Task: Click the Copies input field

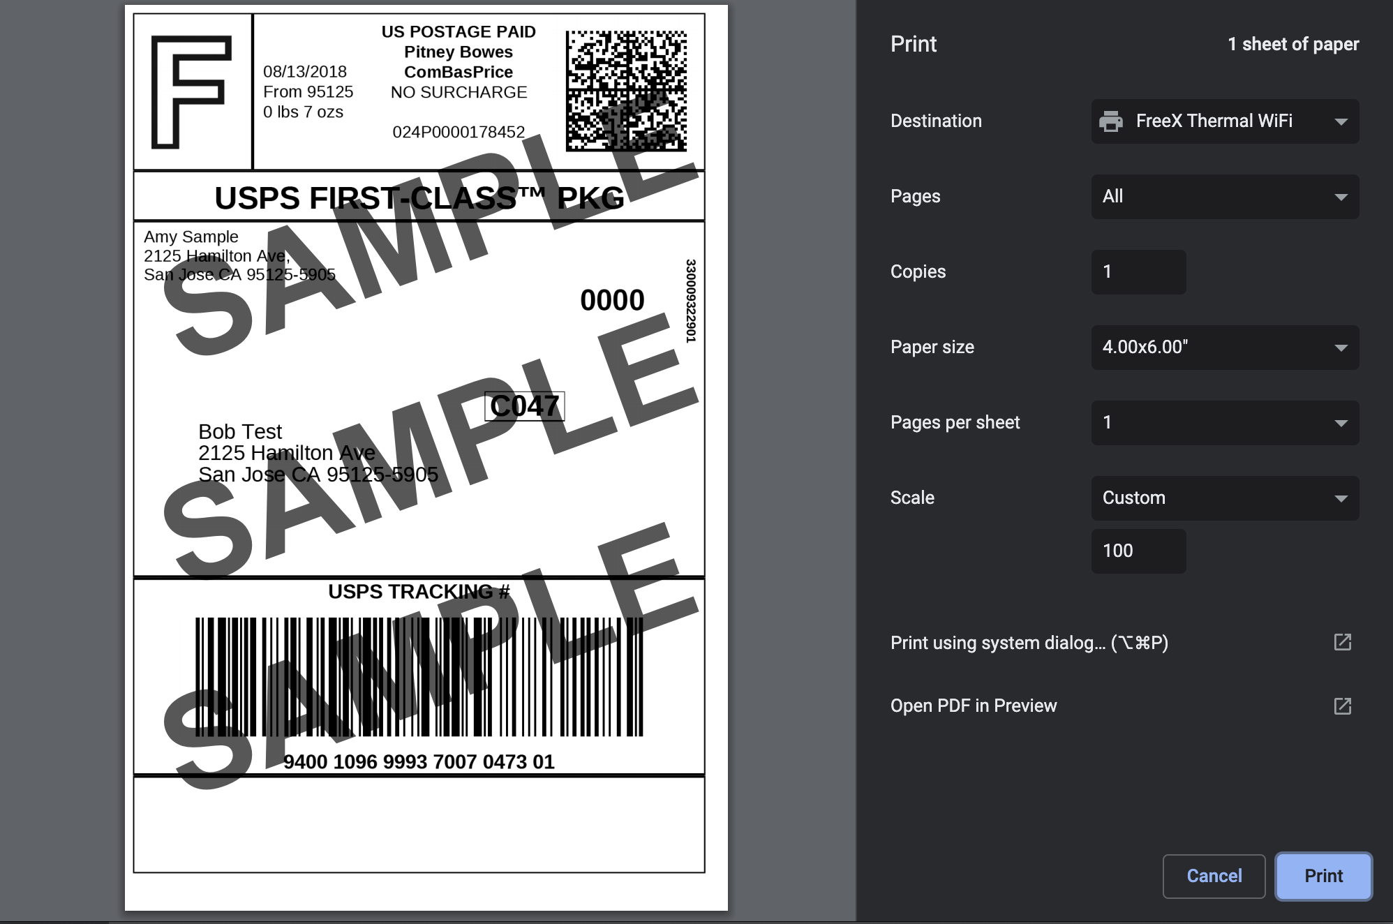Action: 1138,272
